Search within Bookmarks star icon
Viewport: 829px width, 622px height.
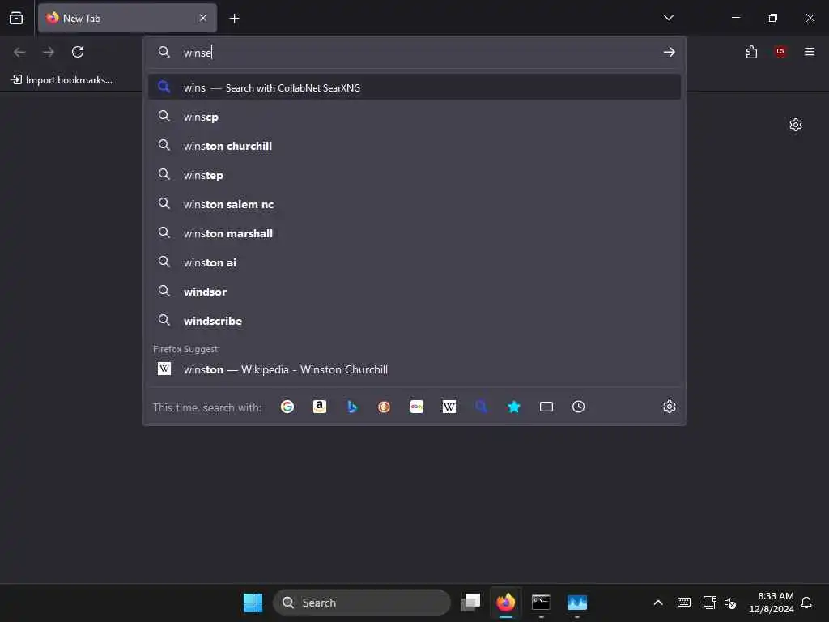(514, 407)
